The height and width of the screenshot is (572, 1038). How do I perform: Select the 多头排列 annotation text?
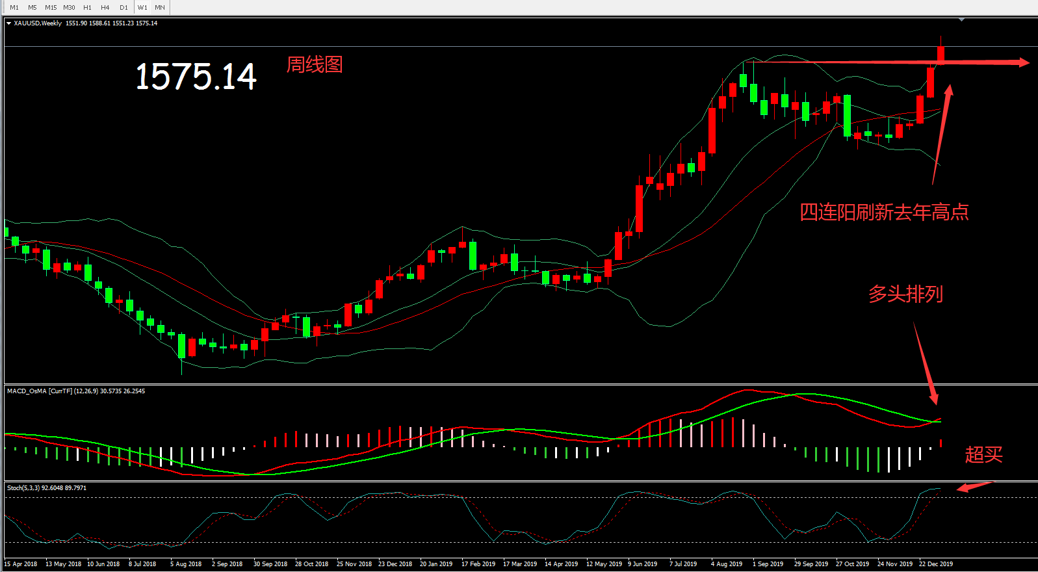click(x=905, y=294)
